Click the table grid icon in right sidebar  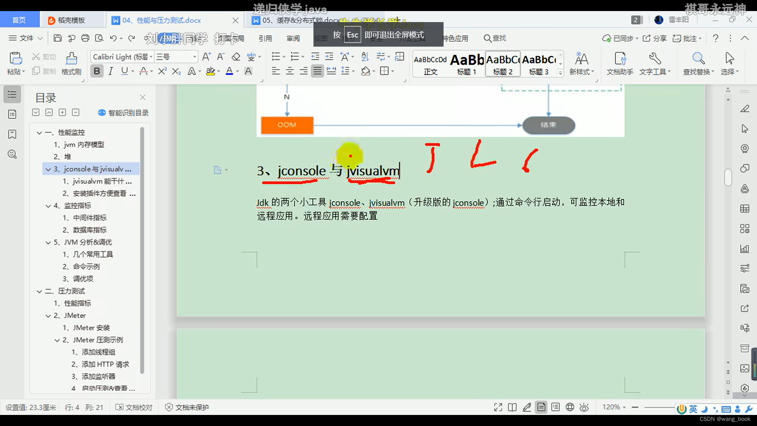pos(745,209)
